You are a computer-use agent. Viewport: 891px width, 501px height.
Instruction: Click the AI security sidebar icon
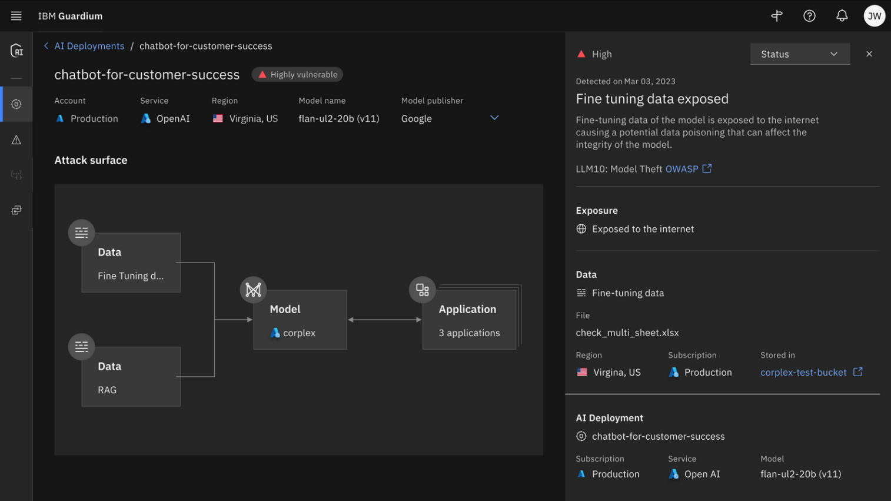coord(16,51)
